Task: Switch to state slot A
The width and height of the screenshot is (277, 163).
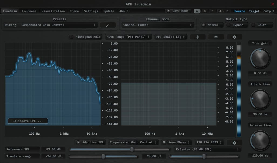Action: click(197, 11)
